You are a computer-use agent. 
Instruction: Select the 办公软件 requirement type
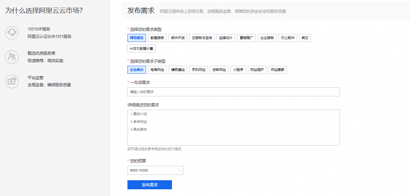point(288,38)
